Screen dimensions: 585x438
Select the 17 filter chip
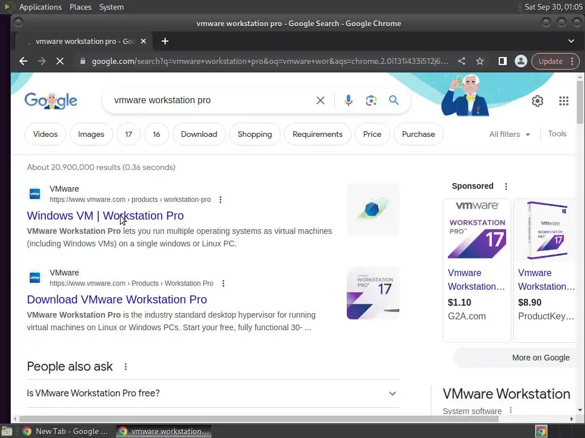click(x=129, y=134)
